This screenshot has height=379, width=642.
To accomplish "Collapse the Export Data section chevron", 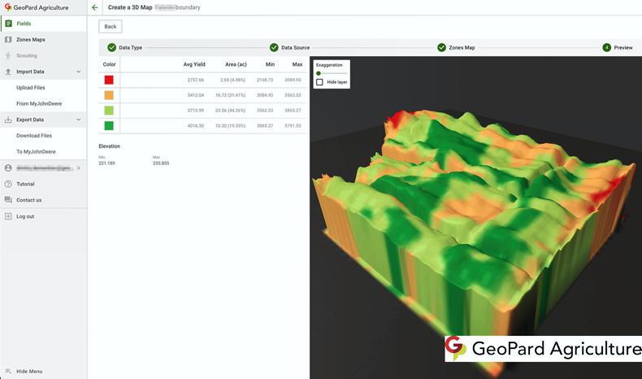I will (x=79, y=120).
